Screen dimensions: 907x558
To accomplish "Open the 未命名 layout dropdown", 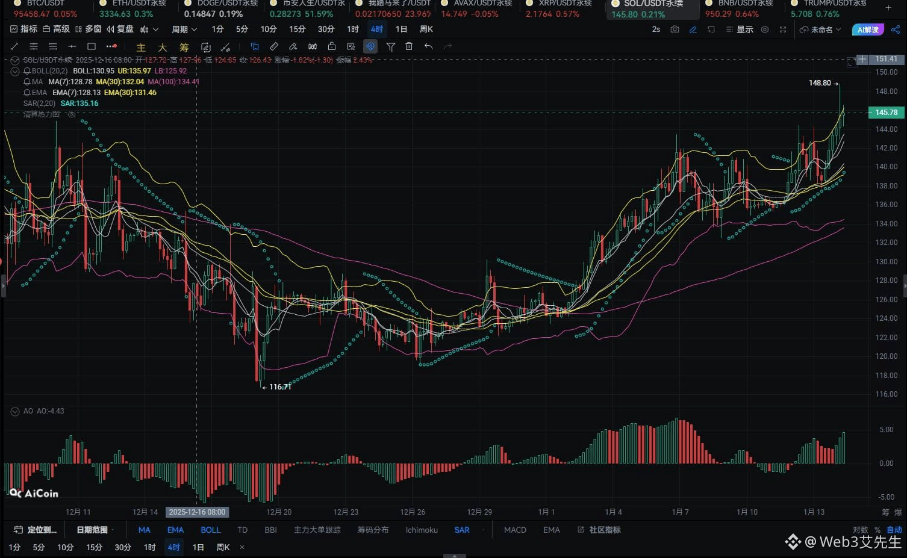I will coord(820,29).
